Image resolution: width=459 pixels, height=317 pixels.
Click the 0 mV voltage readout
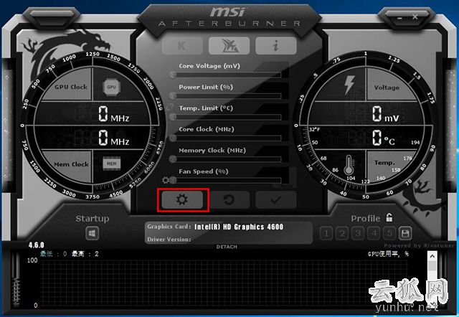coord(385,114)
